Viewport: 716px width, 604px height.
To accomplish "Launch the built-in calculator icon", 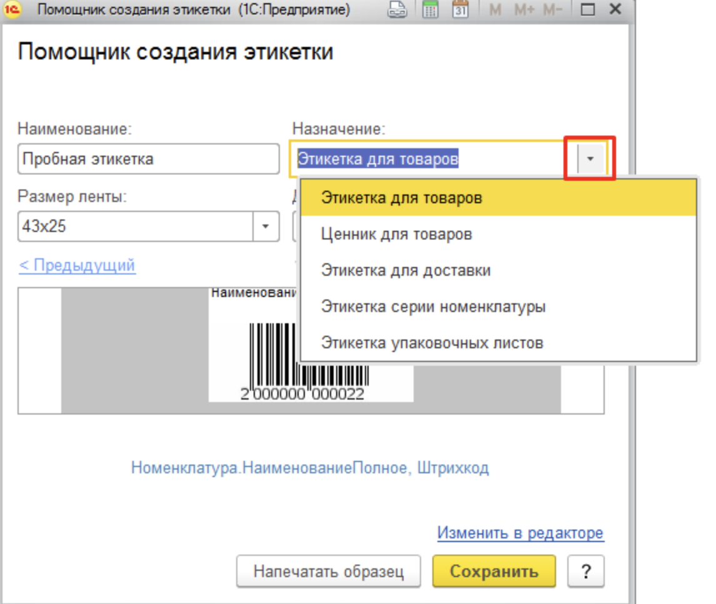I will (x=432, y=9).
